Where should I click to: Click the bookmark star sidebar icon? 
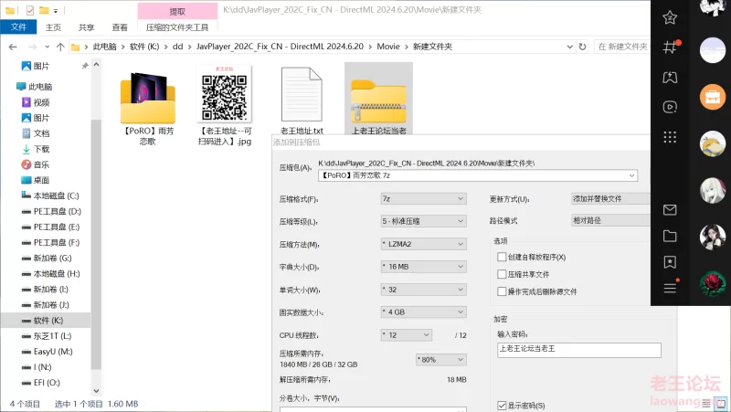[x=670, y=262]
